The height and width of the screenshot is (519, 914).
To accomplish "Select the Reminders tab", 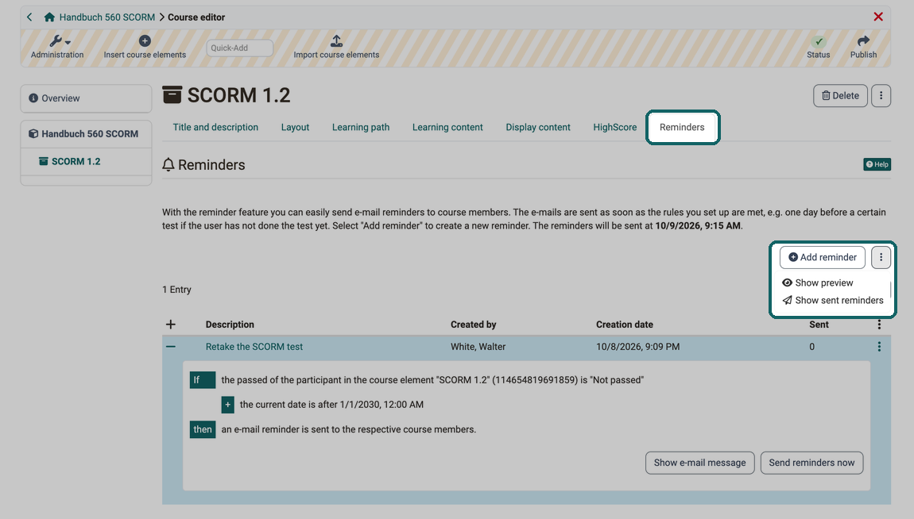I will pos(682,128).
